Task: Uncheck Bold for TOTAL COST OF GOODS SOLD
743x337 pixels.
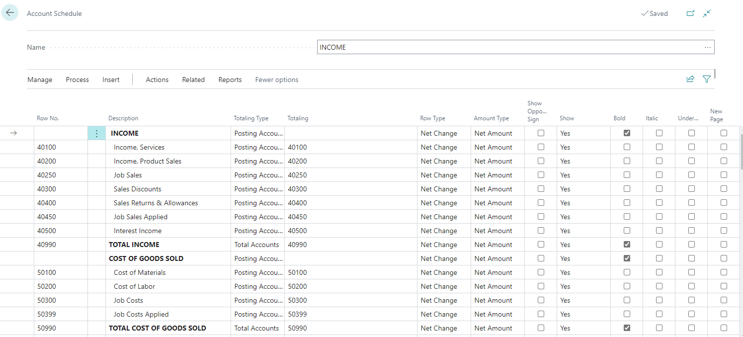Action: [627, 328]
